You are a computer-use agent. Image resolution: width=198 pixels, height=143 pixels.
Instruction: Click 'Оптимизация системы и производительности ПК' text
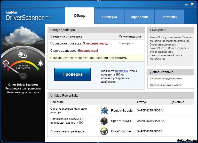[67, 121]
